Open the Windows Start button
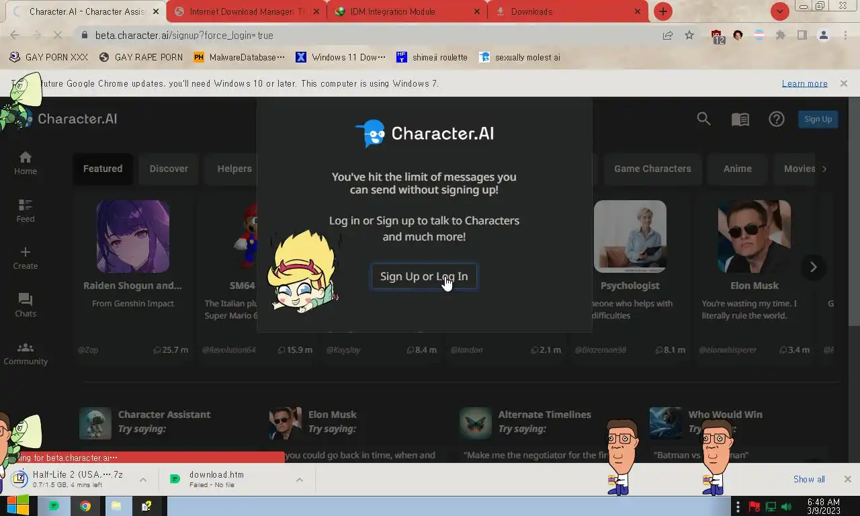 pyautogui.click(x=17, y=506)
